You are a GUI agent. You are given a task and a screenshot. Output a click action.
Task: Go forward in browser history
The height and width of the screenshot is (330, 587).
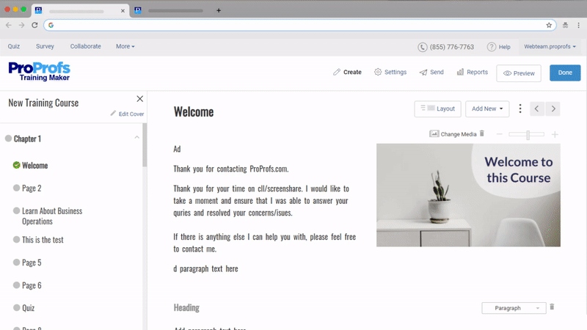click(x=21, y=25)
